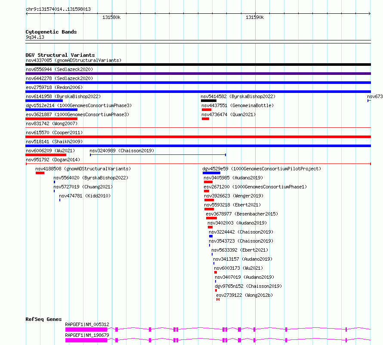This screenshot has height=345, width=383.
Task: Click the dgv9765n152 (Chaisson2019) label
Action: [248, 286]
